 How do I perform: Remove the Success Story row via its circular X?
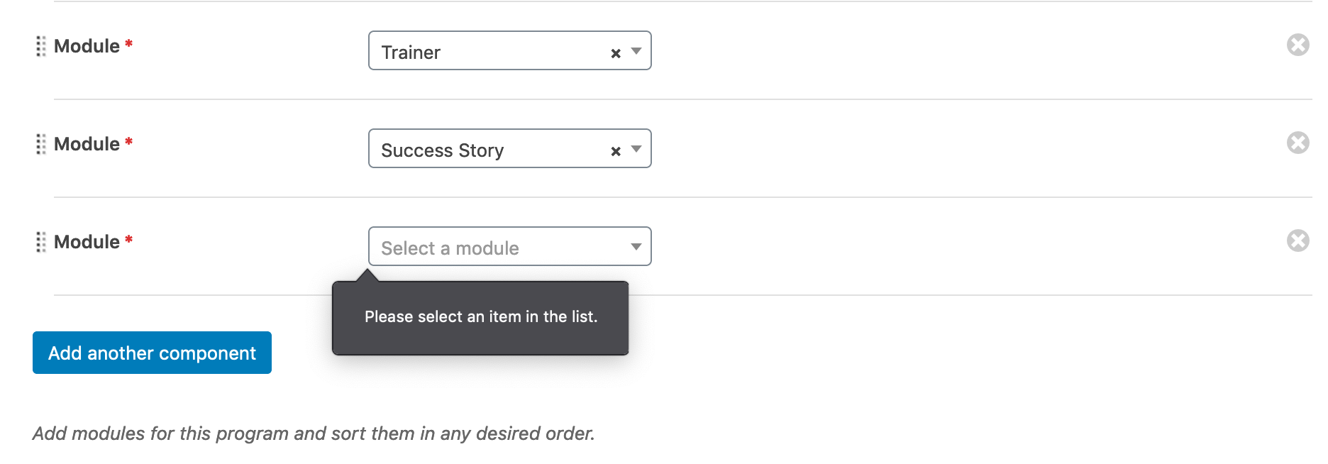tap(1298, 143)
